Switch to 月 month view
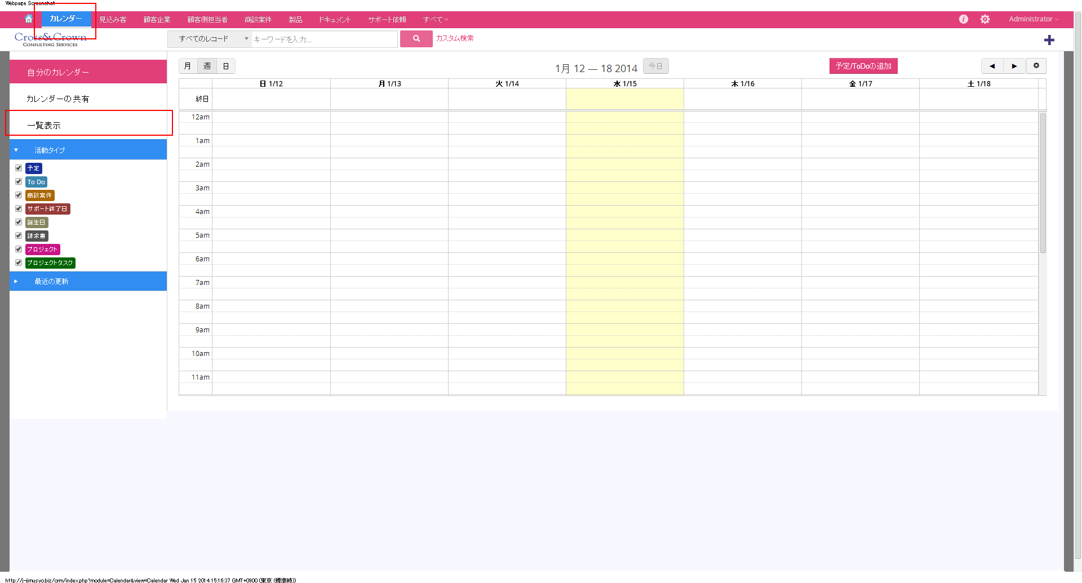The height and width of the screenshot is (583, 1082). click(188, 66)
